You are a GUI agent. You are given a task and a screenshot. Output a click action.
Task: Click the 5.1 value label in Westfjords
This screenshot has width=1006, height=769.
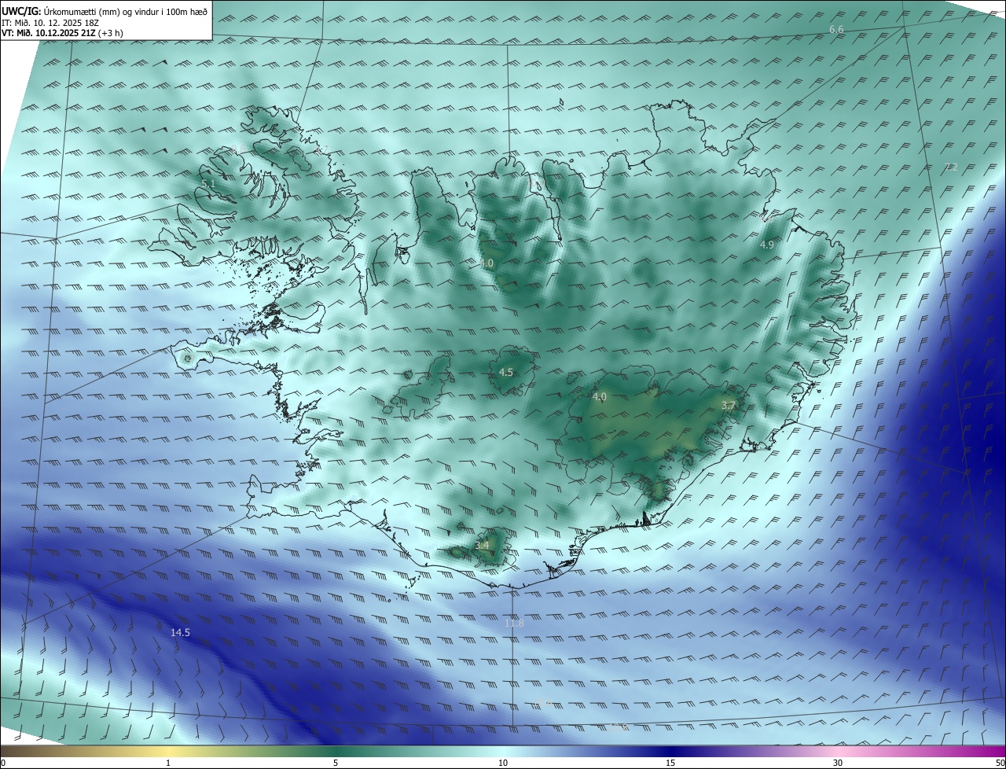[207, 184]
